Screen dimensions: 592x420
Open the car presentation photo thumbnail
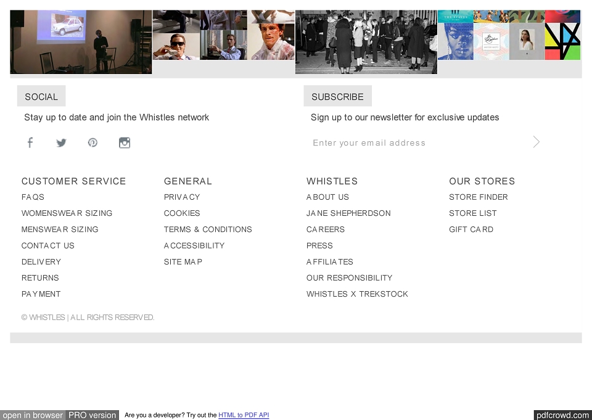click(81, 42)
